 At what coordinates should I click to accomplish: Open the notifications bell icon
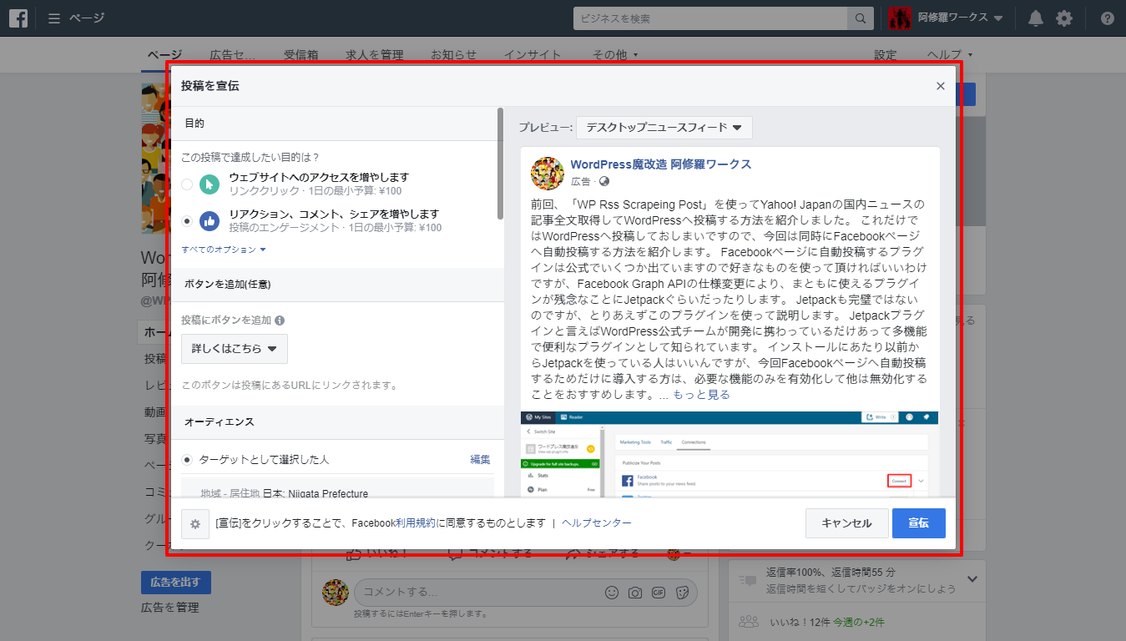click(x=1036, y=18)
